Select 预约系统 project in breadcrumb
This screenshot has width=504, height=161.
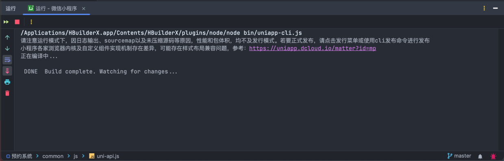(x=19, y=156)
